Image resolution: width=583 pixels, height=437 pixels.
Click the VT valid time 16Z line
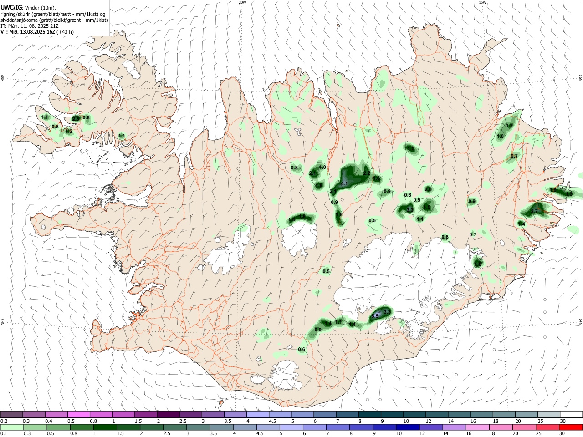pyautogui.click(x=37, y=32)
